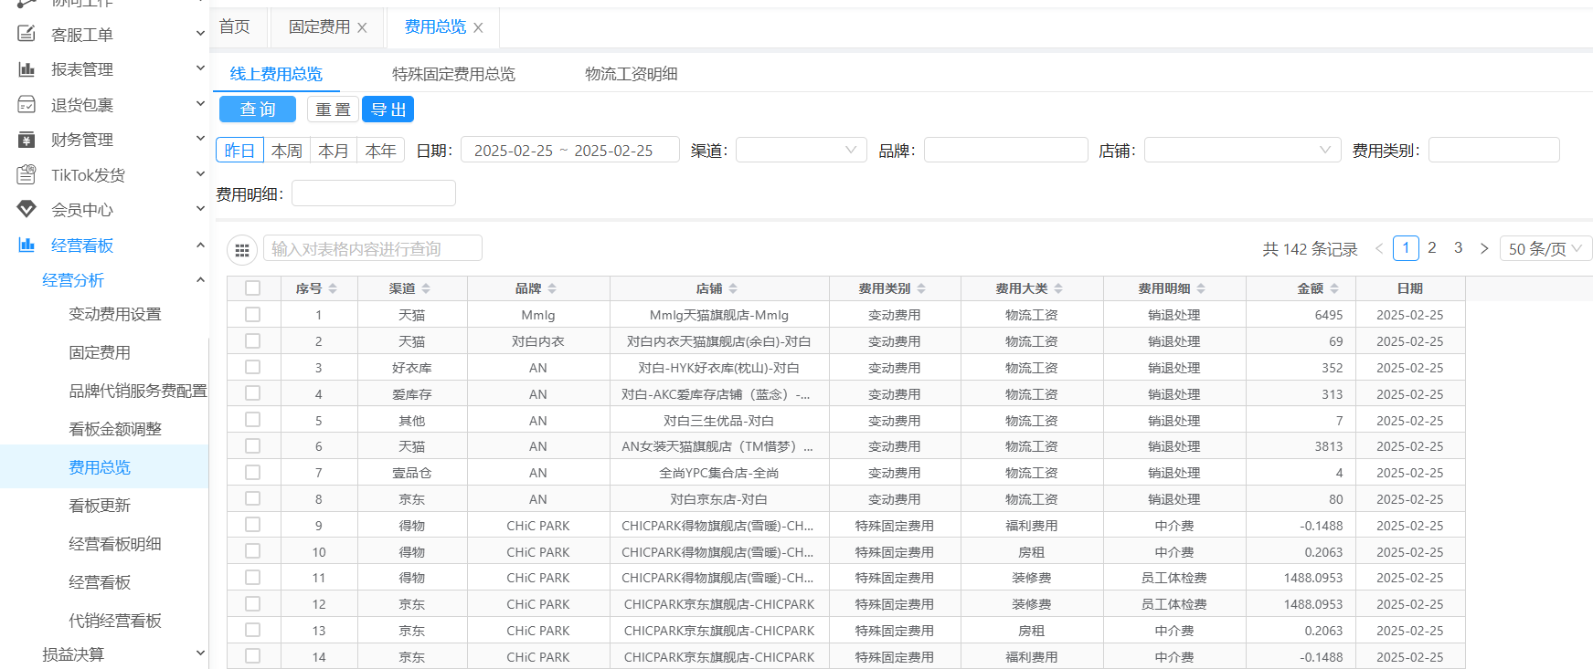Click the 报表管理 bar chart icon
Image resolution: width=1593 pixels, height=669 pixels.
pos(27,69)
